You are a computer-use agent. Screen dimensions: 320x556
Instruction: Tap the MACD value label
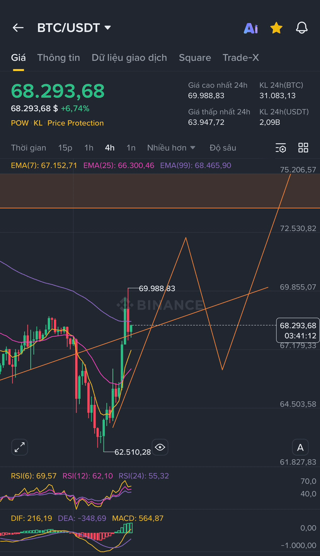click(138, 518)
